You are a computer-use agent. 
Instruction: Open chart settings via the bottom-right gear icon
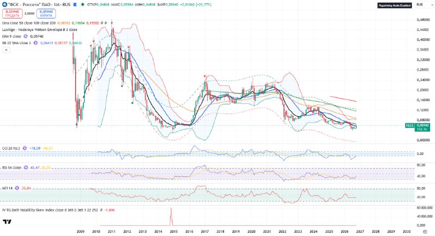click(425, 232)
